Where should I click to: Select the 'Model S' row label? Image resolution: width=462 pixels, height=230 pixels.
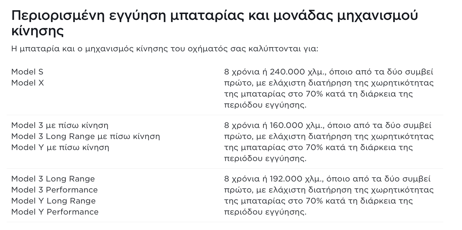pyautogui.click(x=27, y=72)
